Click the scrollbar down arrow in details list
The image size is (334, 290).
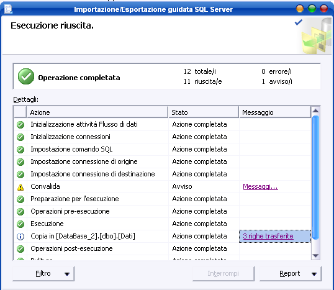(x=315, y=255)
